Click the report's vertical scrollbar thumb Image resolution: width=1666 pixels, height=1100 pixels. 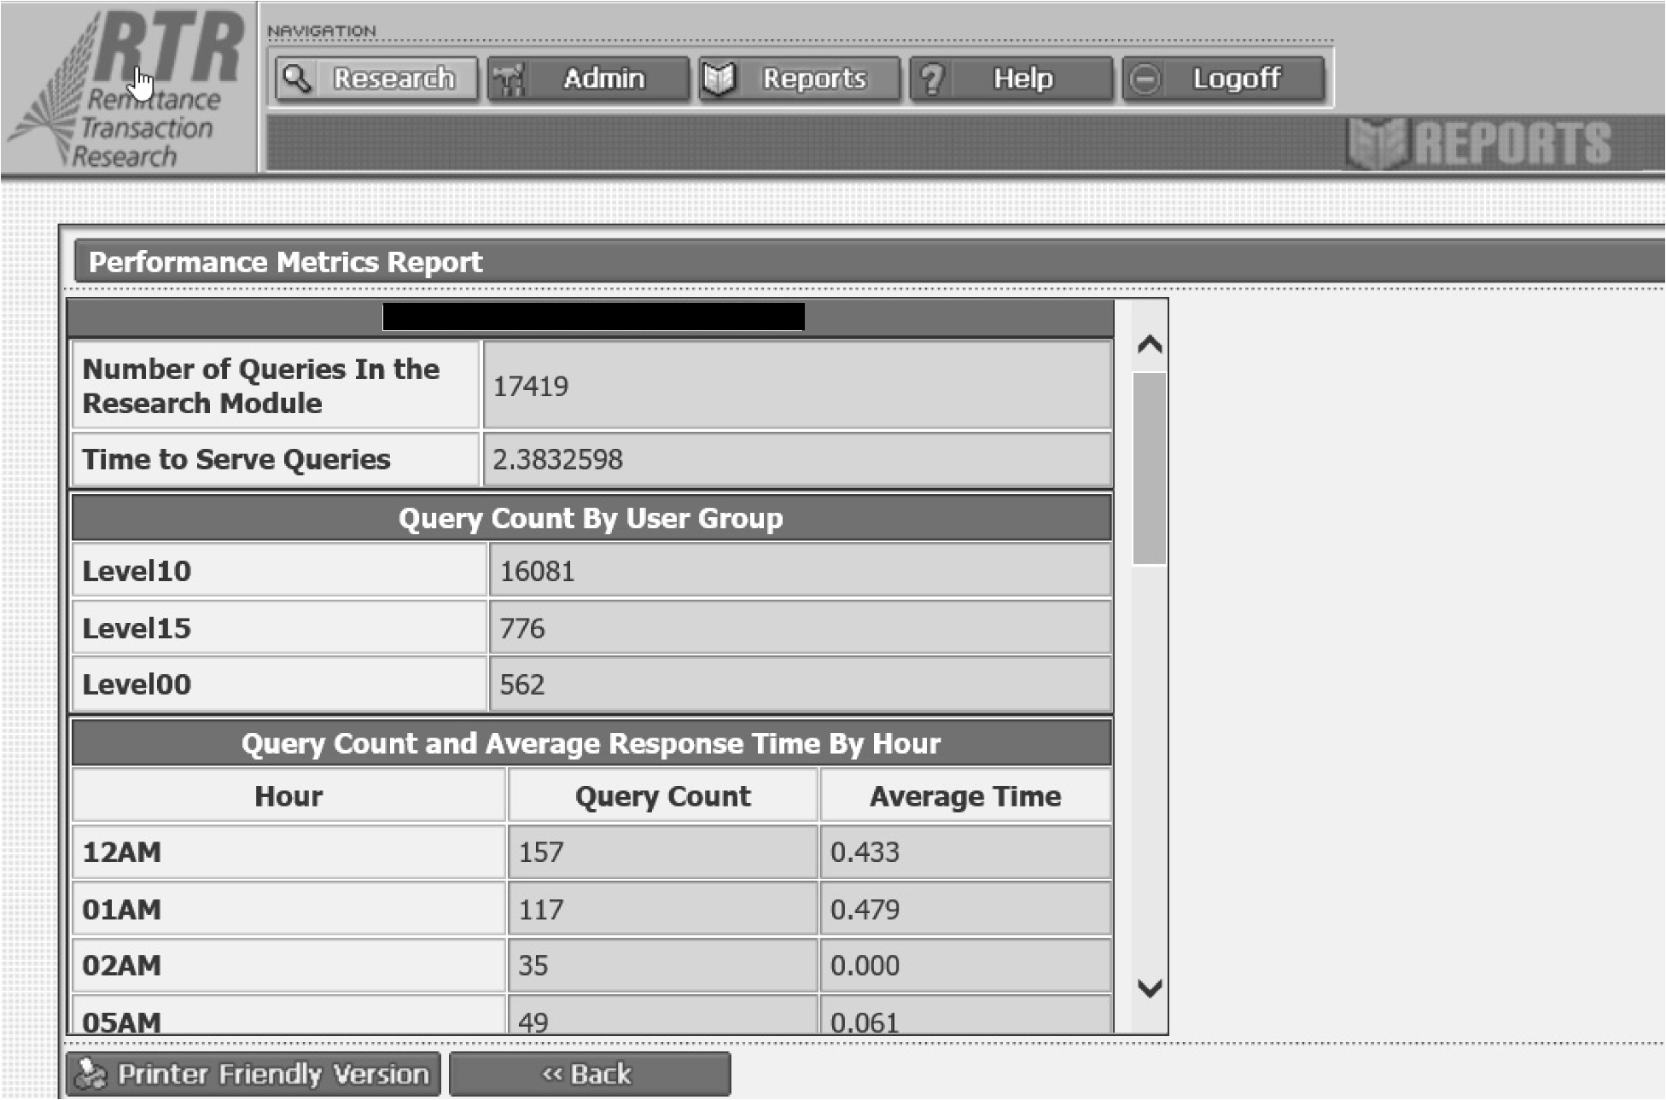(x=1150, y=468)
